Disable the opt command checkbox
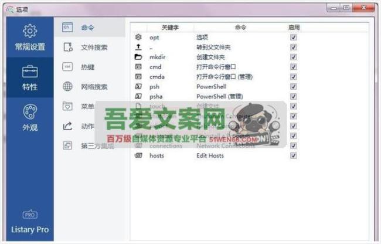Image resolution: width=381 pixels, height=244 pixels. pos(293,37)
